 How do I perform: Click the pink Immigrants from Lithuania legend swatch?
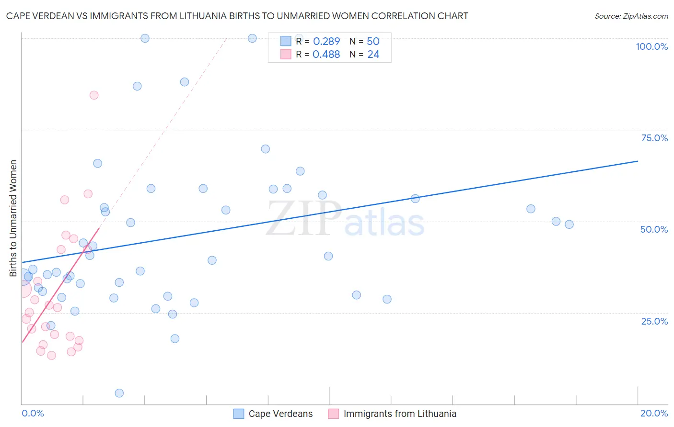coord(334,414)
